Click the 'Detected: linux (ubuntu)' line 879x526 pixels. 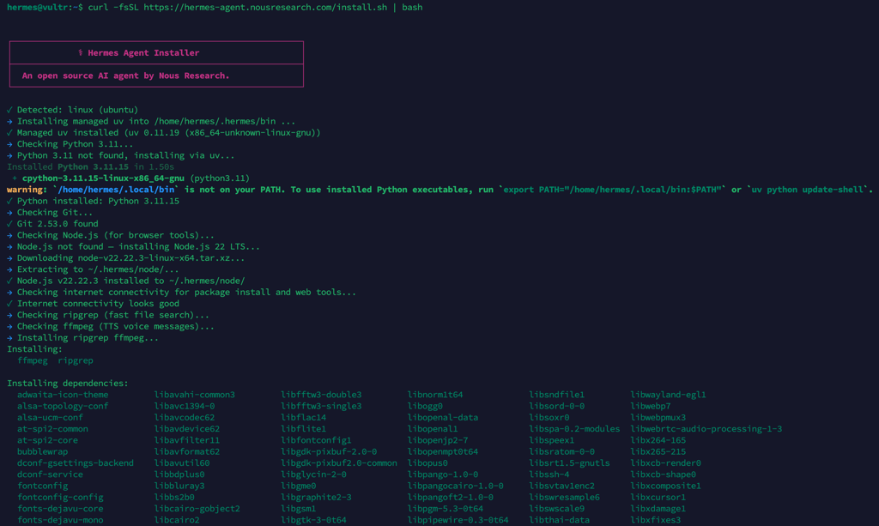72,110
